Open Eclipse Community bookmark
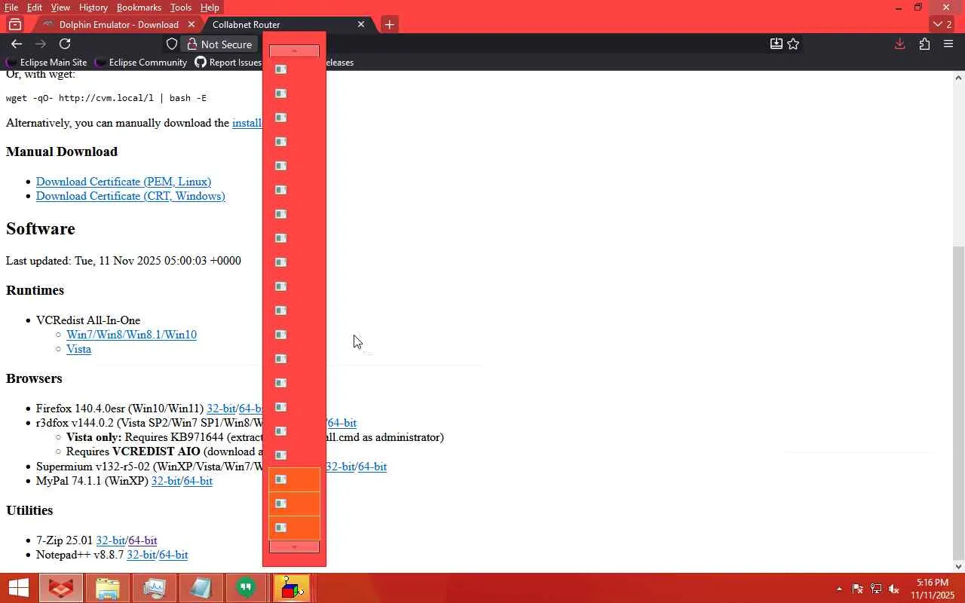This screenshot has height=603, width=965. [141, 62]
